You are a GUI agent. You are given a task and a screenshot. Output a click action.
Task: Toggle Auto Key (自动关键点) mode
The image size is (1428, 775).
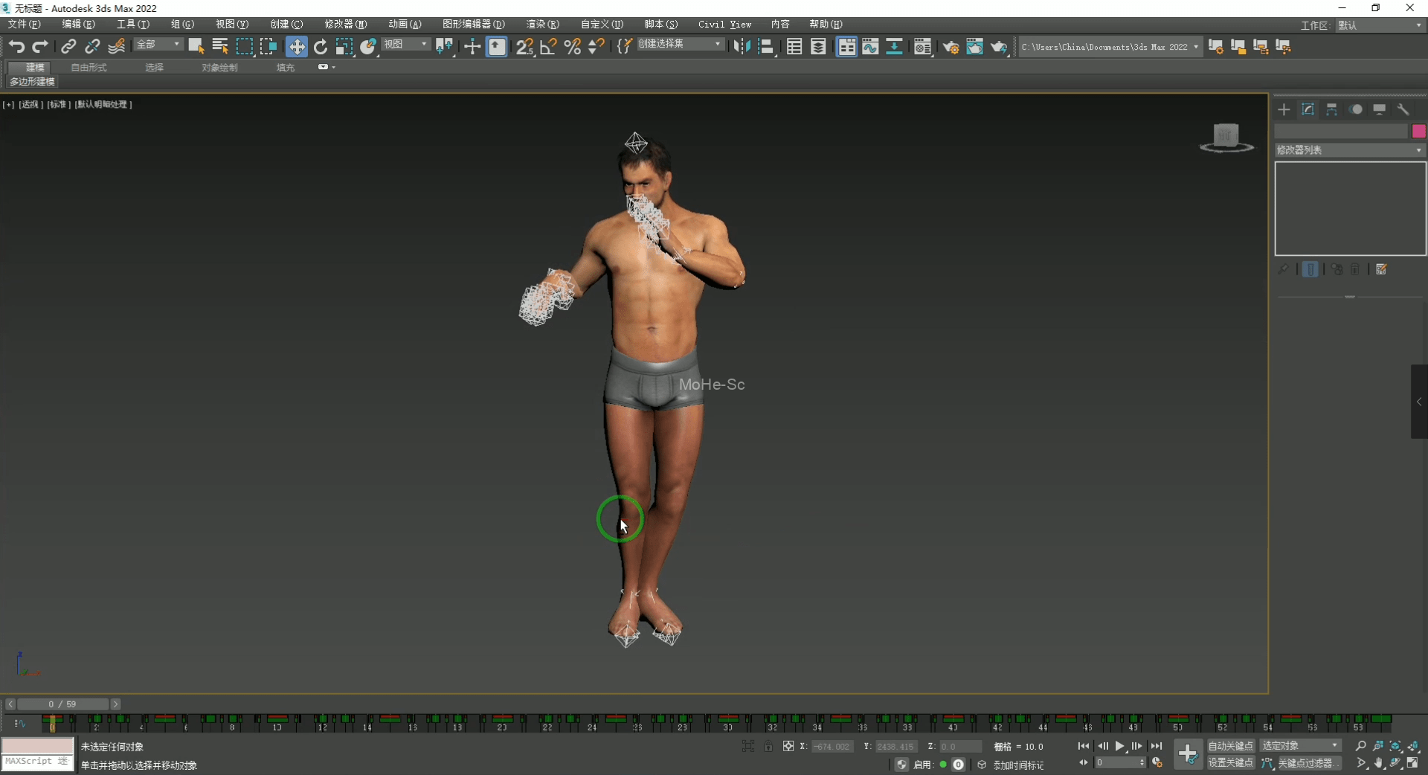[x=1230, y=745]
